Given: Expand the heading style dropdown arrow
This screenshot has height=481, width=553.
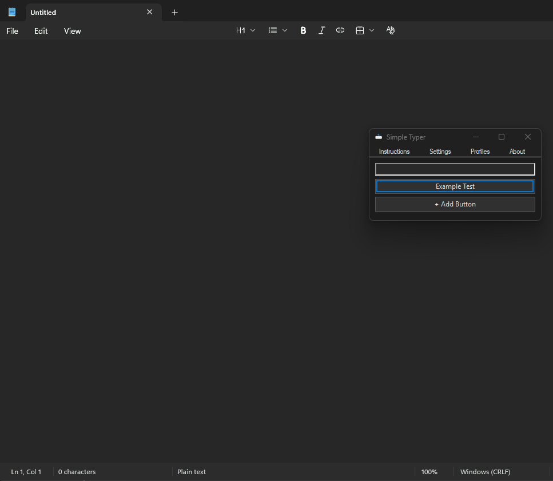Looking at the screenshot, I should point(253,31).
